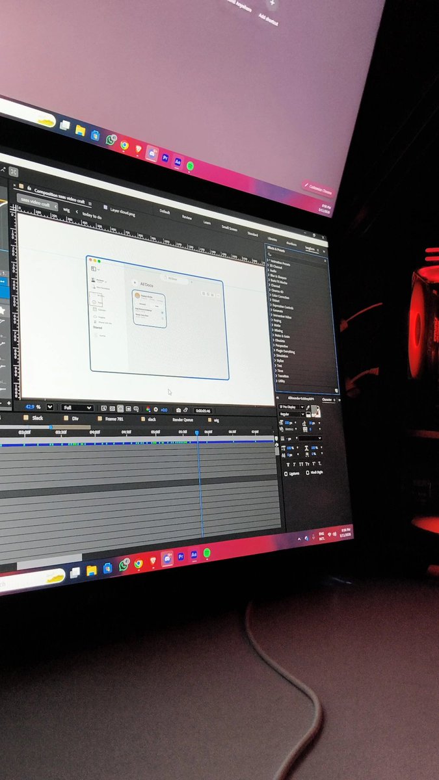
Task: Open Spotify from the lower monitor taskbar
Action: pyautogui.click(x=207, y=552)
